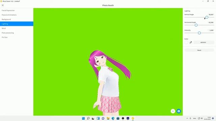Take a photo with the camera button

coord(179,111)
